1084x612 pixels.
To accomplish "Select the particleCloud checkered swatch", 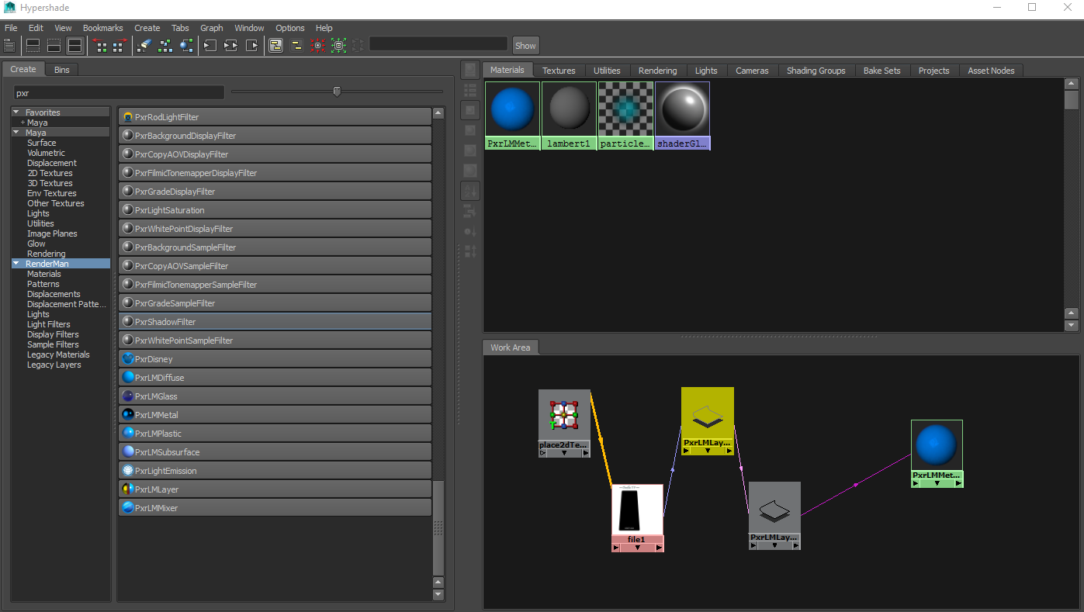I will click(626, 116).
